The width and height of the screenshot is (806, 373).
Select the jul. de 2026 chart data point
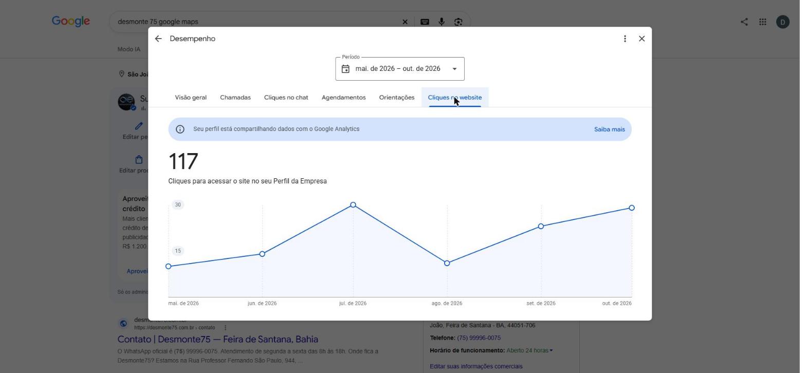point(353,205)
